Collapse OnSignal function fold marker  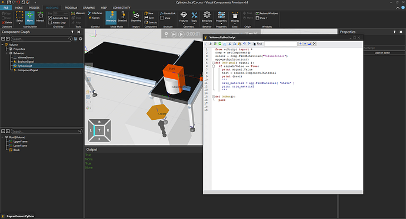[214, 63]
